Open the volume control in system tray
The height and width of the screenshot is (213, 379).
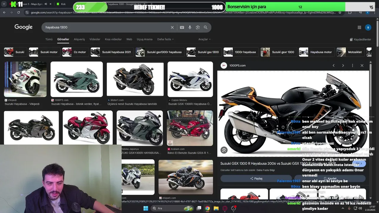[360, 208]
